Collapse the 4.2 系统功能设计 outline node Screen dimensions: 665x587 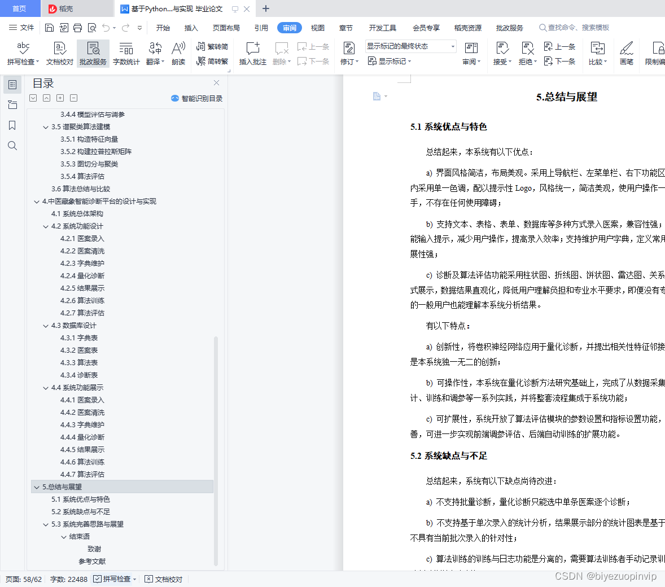click(45, 226)
